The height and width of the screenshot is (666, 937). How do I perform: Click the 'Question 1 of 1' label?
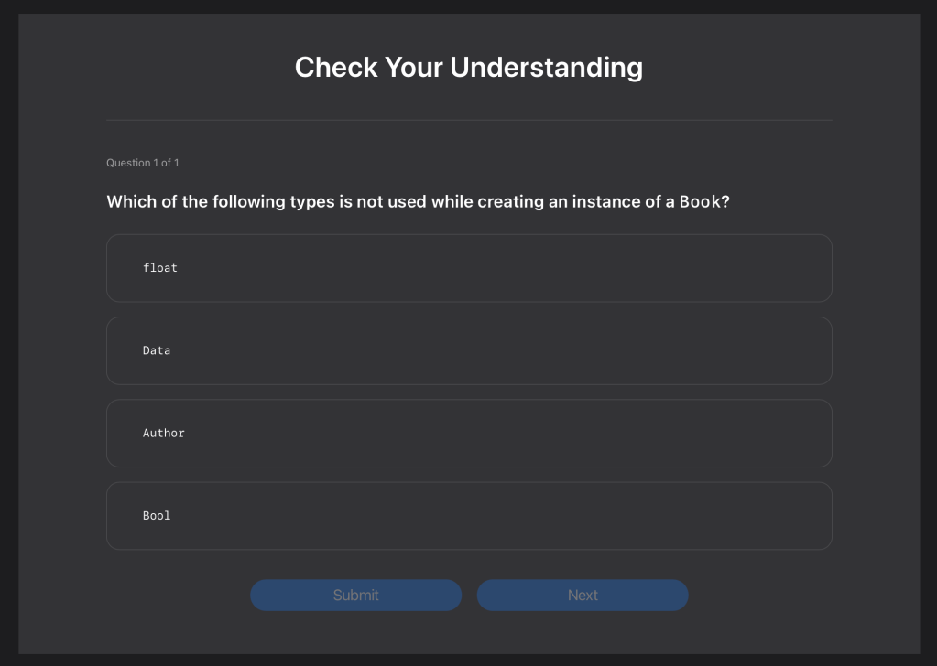pyautogui.click(x=143, y=163)
